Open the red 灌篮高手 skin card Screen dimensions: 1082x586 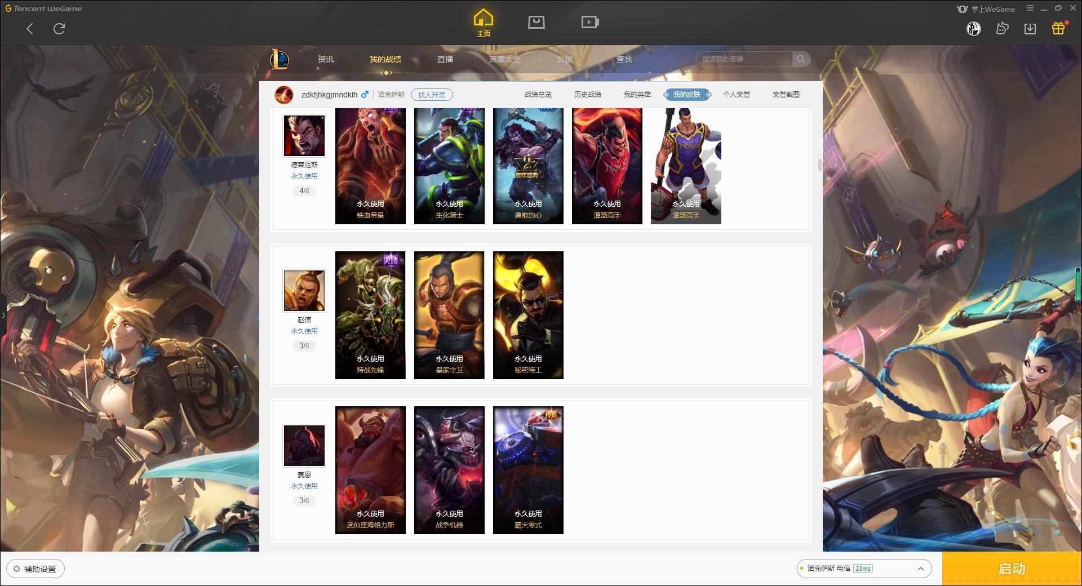point(607,166)
